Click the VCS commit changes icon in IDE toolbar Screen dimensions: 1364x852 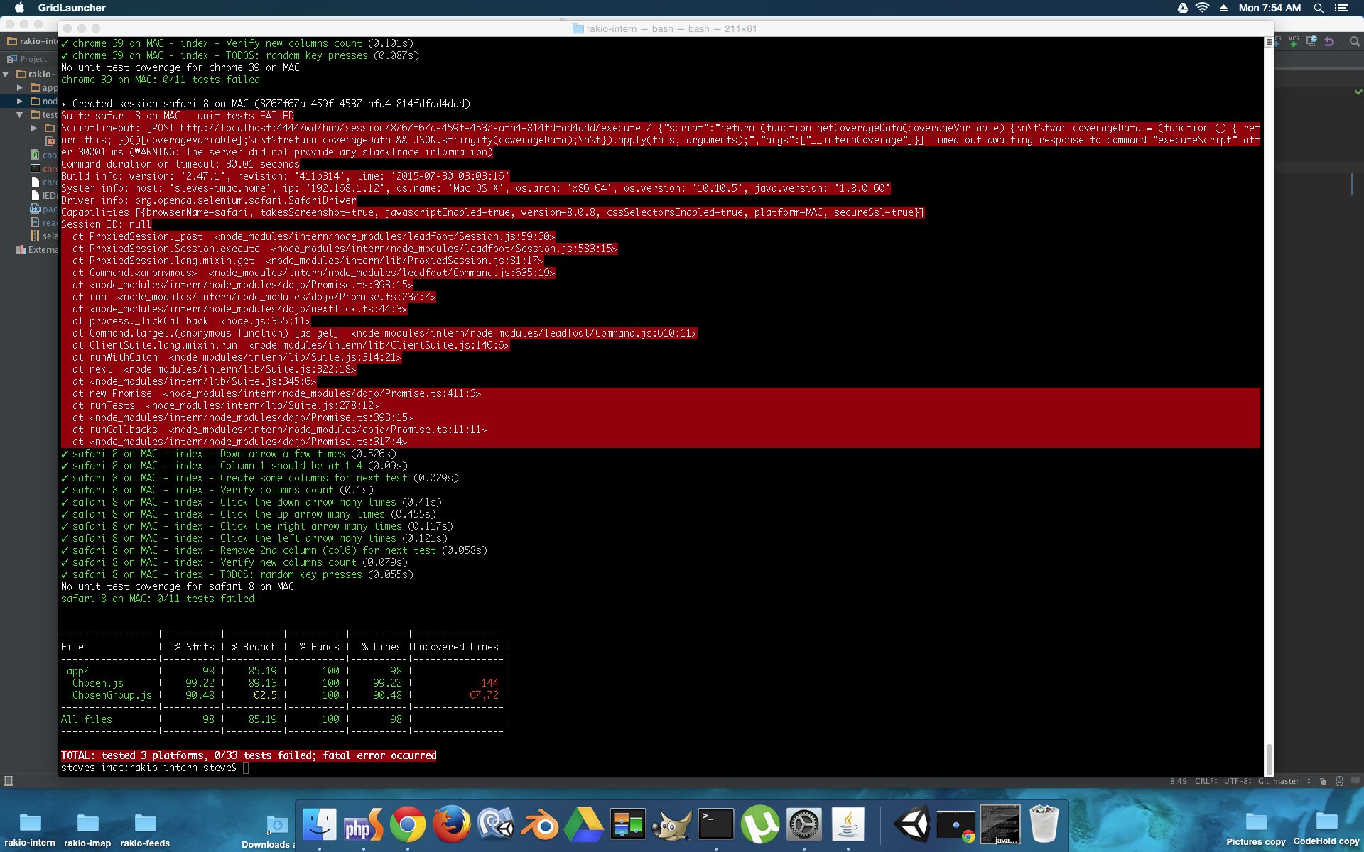(1294, 41)
